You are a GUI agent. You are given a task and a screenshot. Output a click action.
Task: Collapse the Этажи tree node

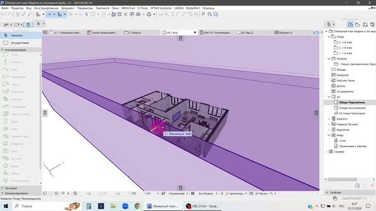click(x=329, y=37)
